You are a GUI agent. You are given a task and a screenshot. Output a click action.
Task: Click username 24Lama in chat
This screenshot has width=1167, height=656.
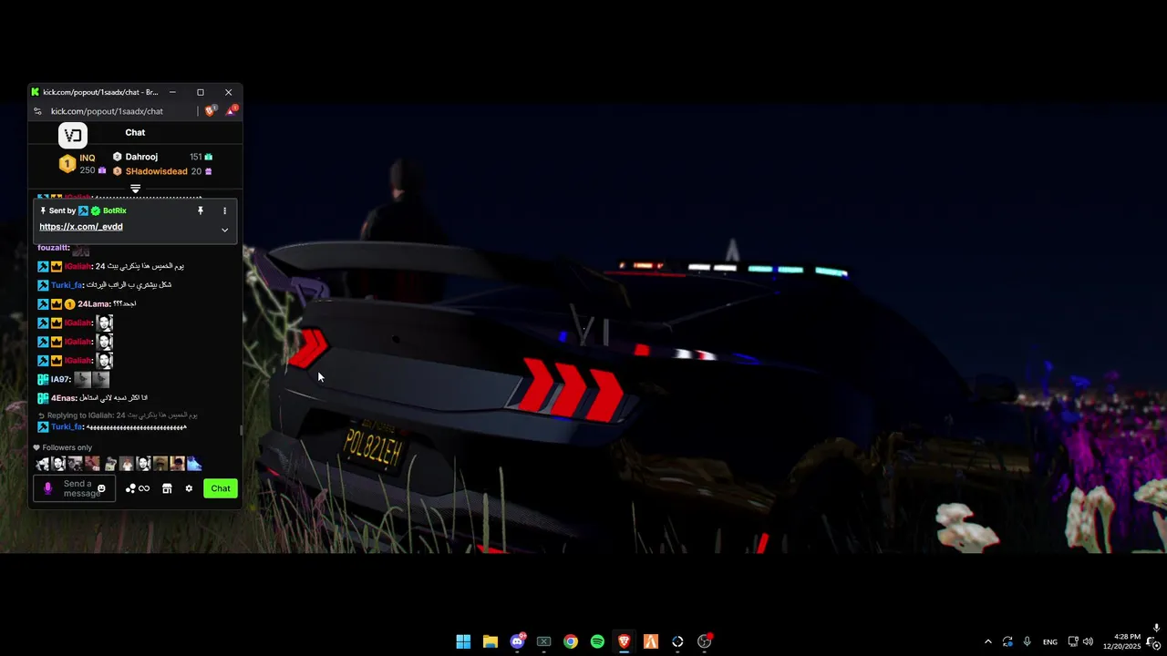click(93, 304)
